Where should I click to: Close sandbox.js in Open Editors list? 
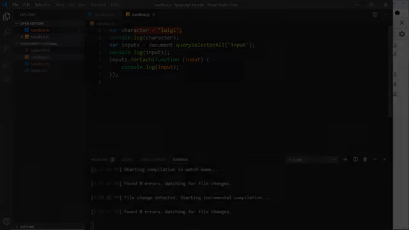click(22, 37)
